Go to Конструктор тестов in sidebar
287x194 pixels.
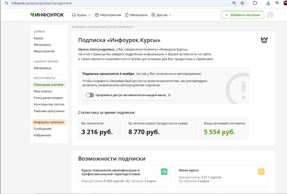(x=49, y=104)
